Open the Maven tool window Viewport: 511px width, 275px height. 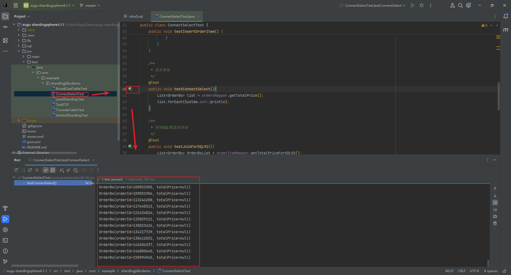tap(506, 30)
